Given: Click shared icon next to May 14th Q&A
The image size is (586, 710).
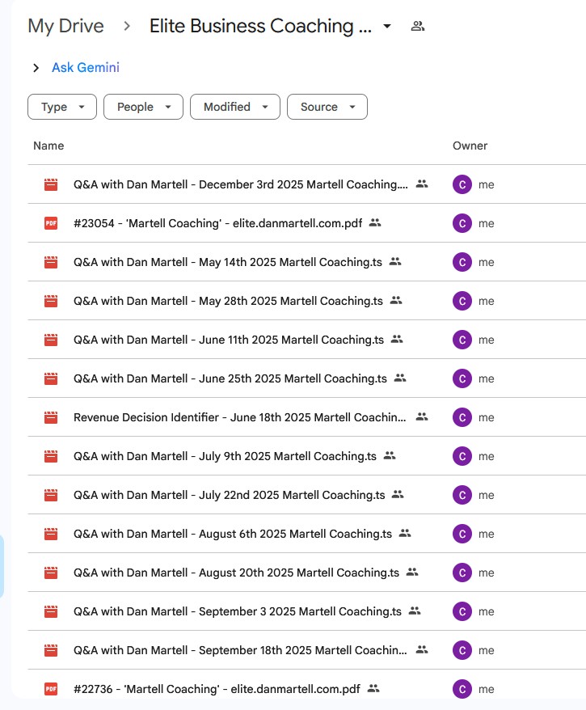Looking at the screenshot, I should [395, 262].
